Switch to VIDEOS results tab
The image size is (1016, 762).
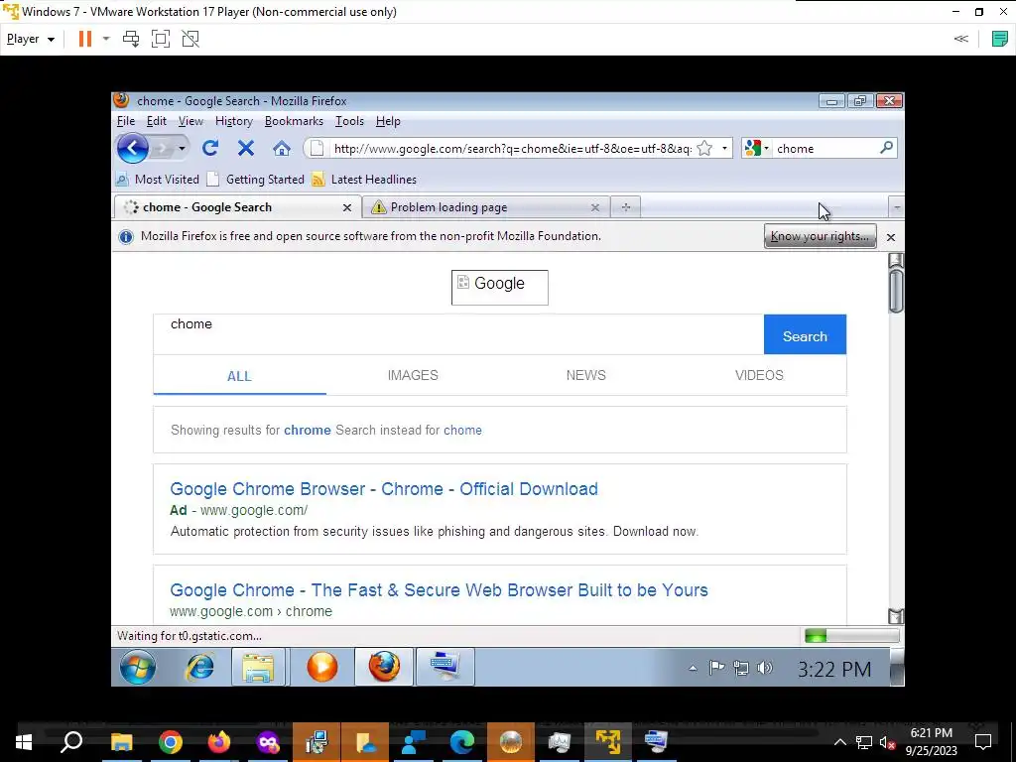click(759, 375)
